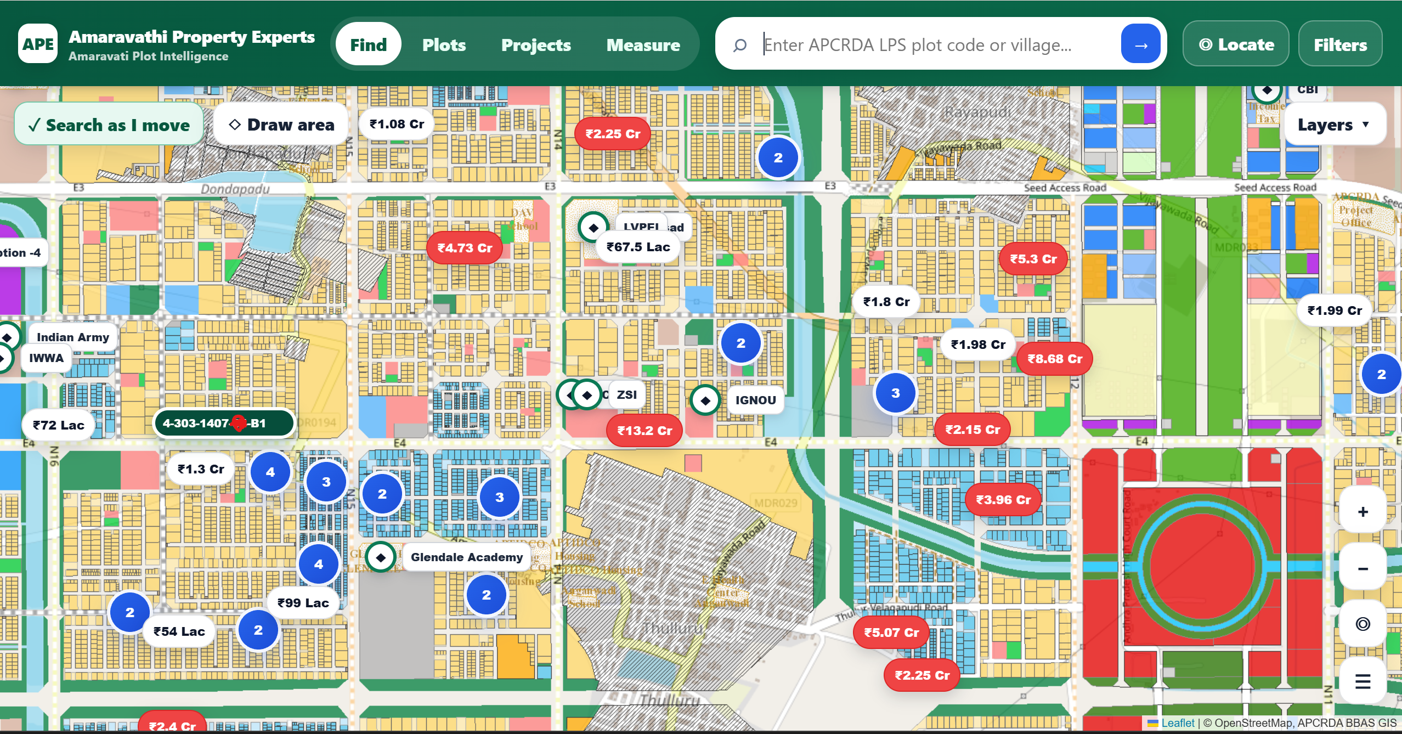Select plot label 4-303-1407-B1
The width and height of the screenshot is (1402, 734).
click(x=223, y=423)
